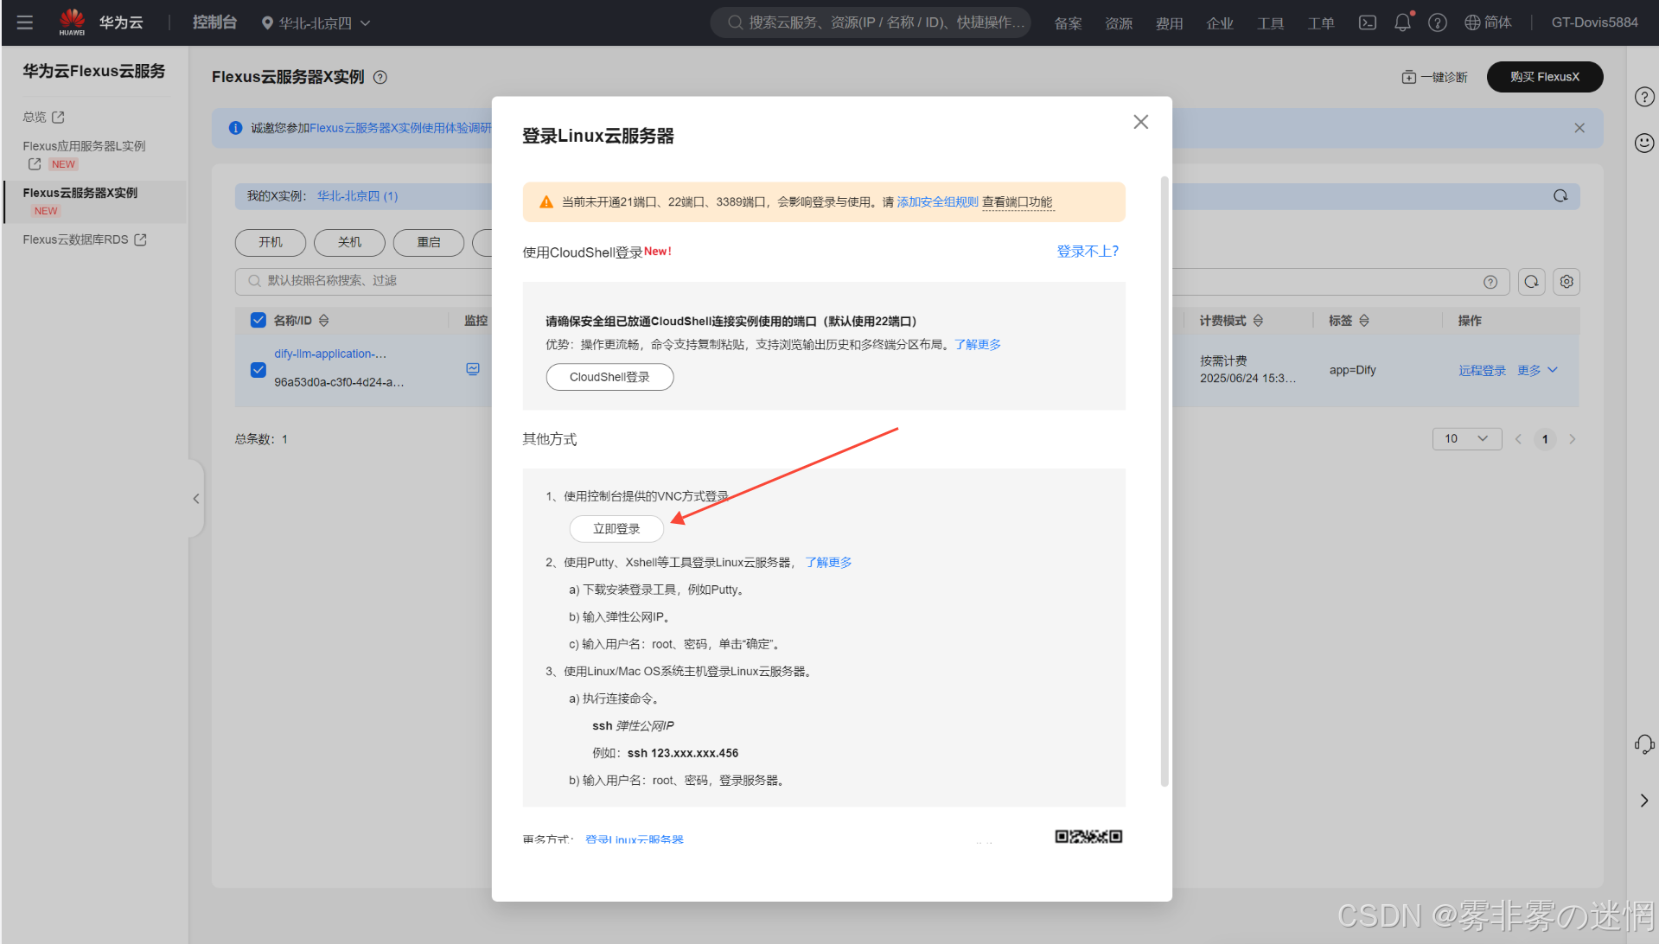
Task: Collapse the left sidebar
Action: pyautogui.click(x=196, y=499)
